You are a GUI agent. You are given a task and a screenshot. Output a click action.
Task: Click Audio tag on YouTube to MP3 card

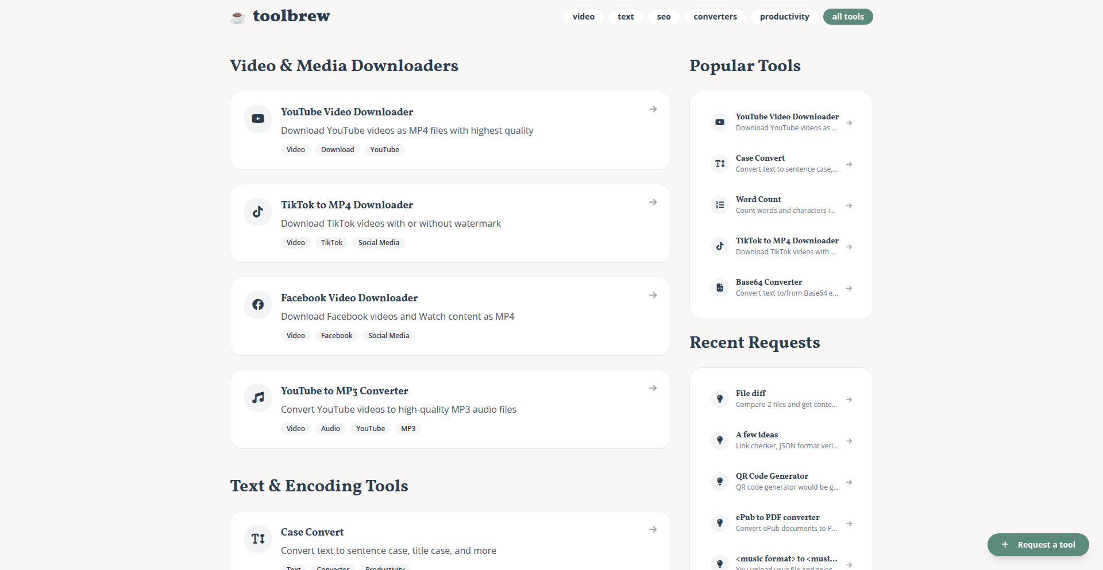pyautogui.click(x=330, y=429)
